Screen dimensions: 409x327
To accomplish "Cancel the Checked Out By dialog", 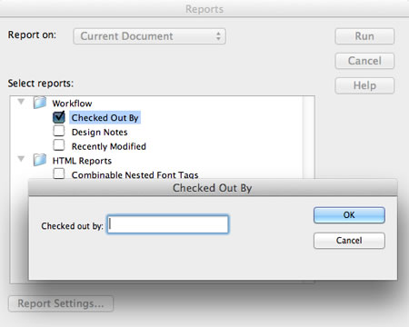I will coord(349,241).
